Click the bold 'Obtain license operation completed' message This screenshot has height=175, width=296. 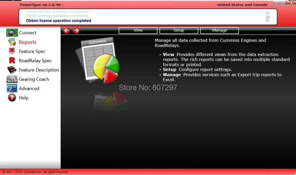click(x=59, y=20)
